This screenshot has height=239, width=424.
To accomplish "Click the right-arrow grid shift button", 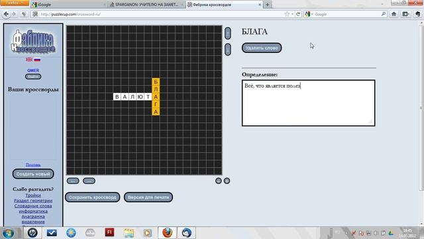I will pos(89,181).
